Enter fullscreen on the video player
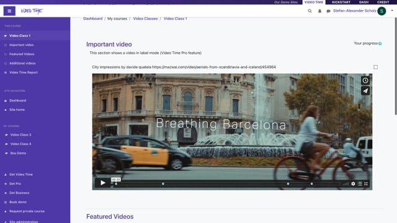This screenshot has height=223, width=397. tap(366, 184)
